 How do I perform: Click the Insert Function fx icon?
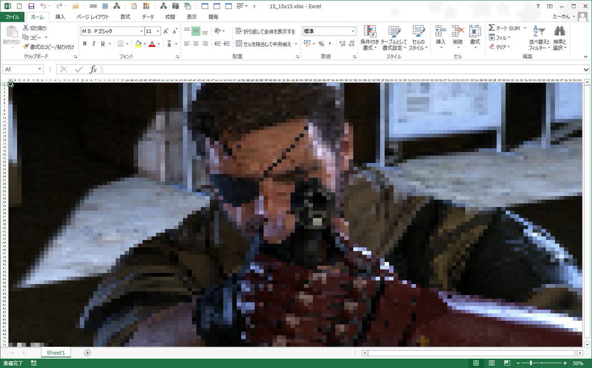point(93,70)
